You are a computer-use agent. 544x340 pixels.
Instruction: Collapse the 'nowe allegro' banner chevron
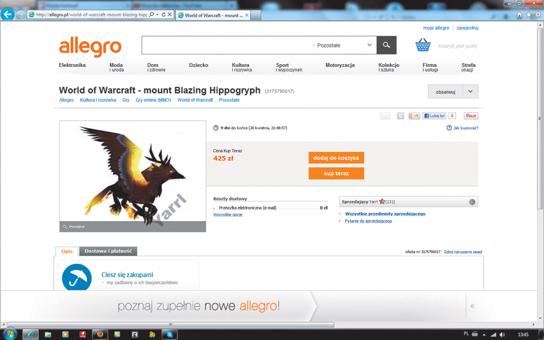[472, 306]
